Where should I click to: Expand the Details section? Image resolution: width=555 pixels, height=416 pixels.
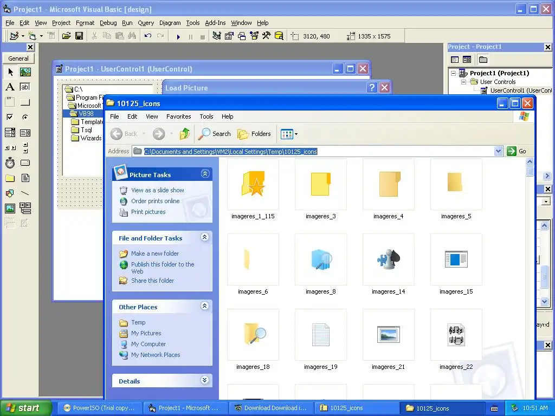(204, 380)
